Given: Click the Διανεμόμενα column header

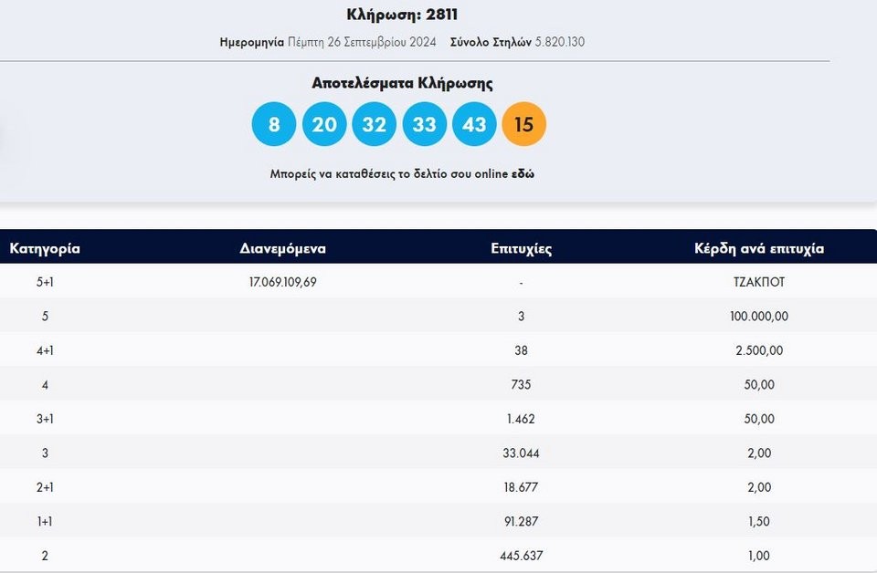Looking at the screenshot, I should pyautogui.click(x=282, y=248).
